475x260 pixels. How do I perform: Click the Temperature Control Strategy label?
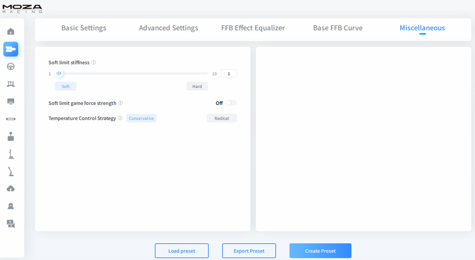click(82, 118)
